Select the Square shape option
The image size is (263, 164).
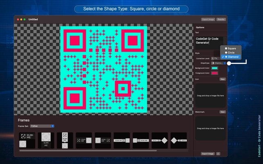pyautogui.click(x=231, y=49)
